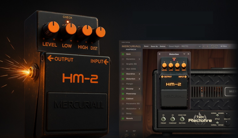The width and height of the screenshot is (238, 138).
Task: Click the Save preset button
Action: (x=146, y=46)
